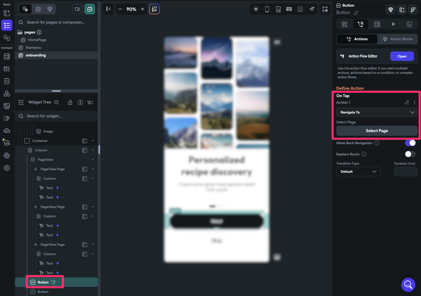This screenshot has width=421, height=296.
Task: Click the Search for pages or components field
Action: point(56,22)
